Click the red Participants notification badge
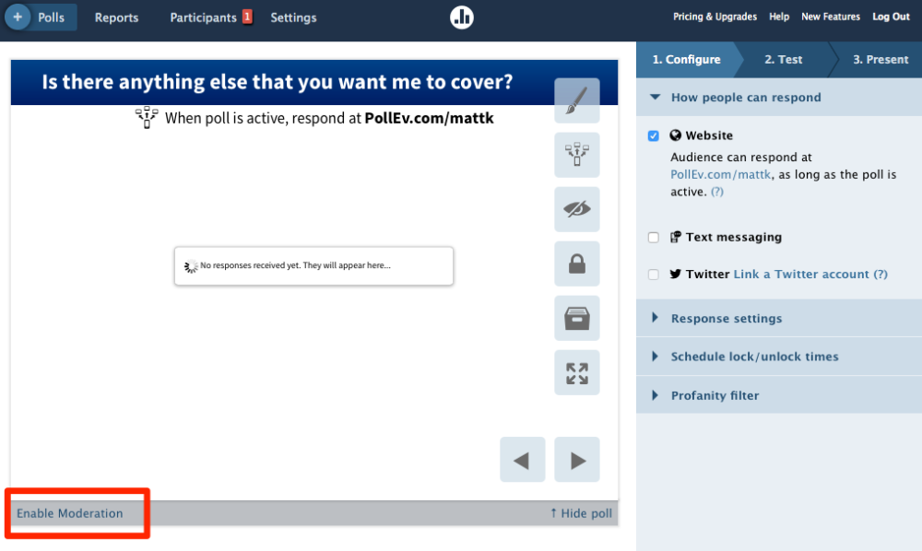 [247, 17]
